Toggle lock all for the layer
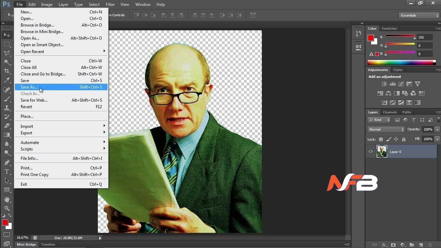The height and width of the screenshot is (248, 441). click(x=404, y=139)
